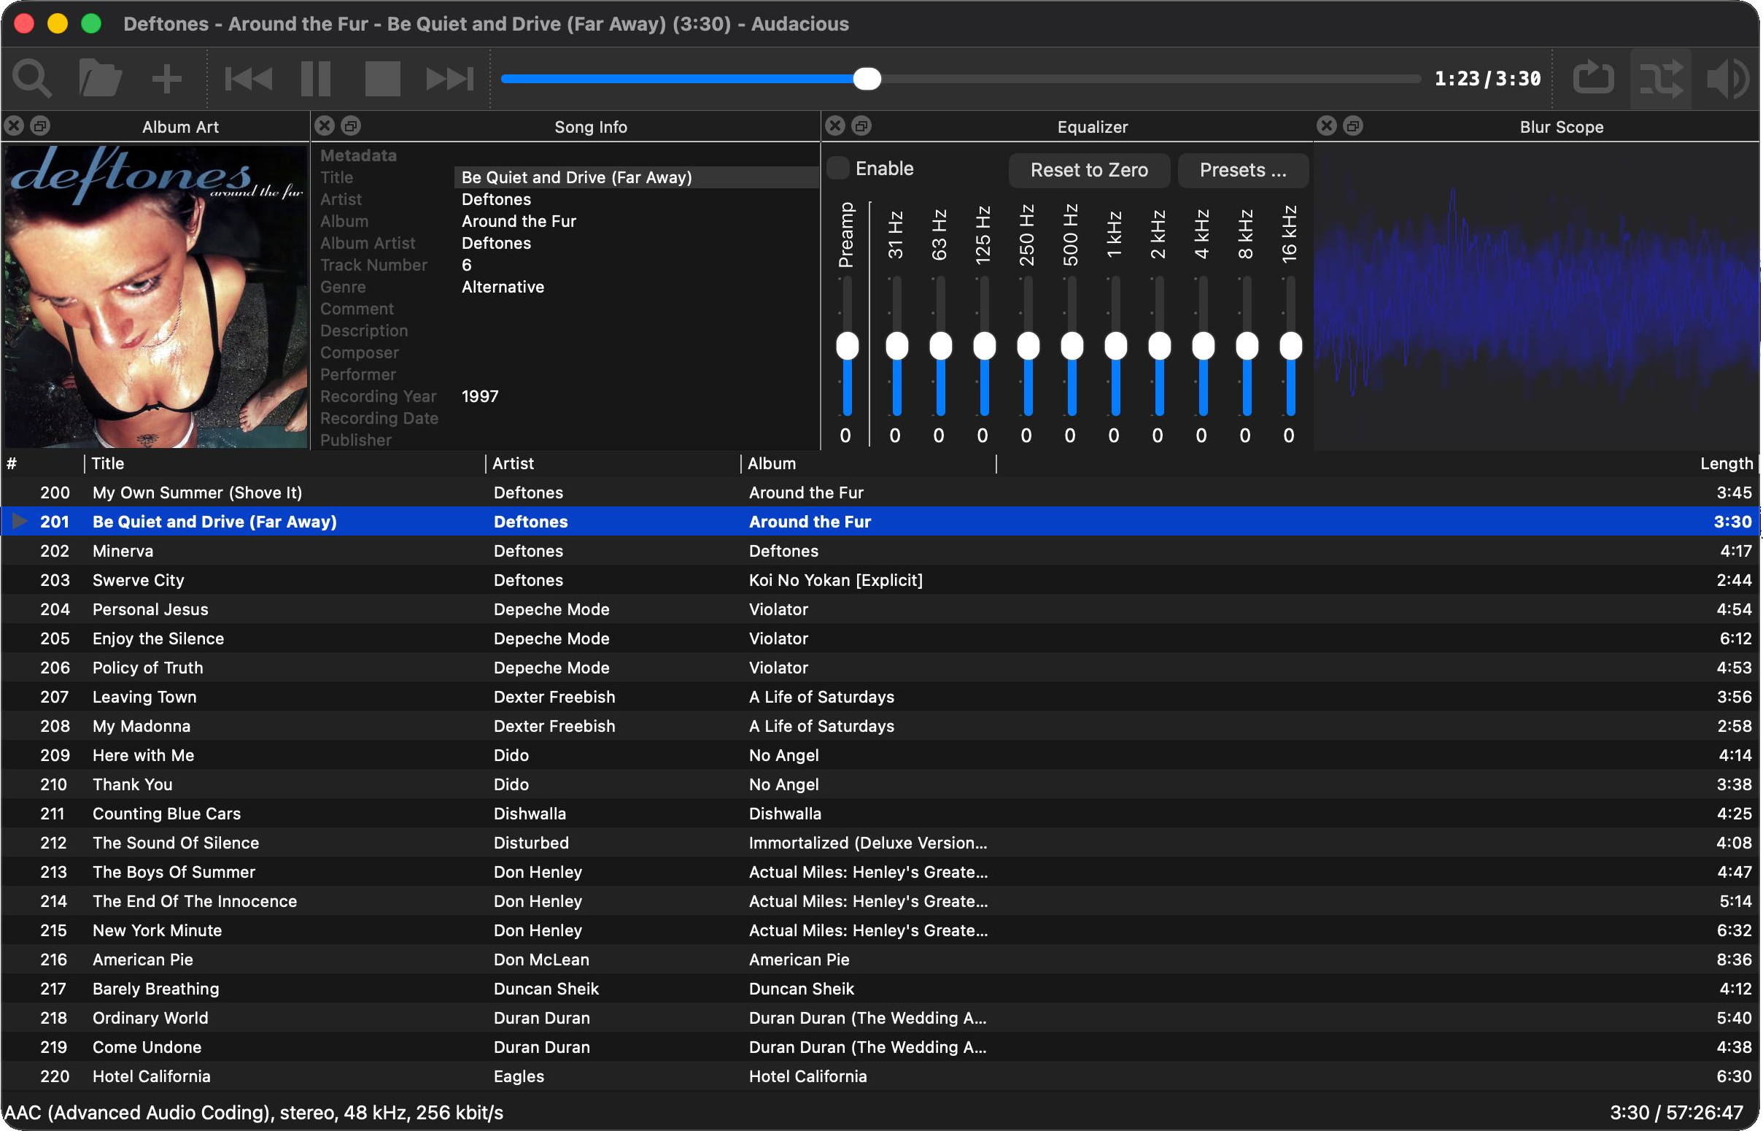
Task: Select the track "Personal Jesus"
Action: (880, 609)
